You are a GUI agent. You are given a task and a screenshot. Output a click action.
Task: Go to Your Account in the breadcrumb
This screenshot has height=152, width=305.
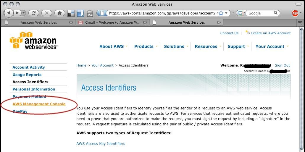[103, 65]
